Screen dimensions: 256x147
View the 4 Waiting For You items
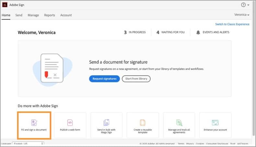(x=170, y=32)
